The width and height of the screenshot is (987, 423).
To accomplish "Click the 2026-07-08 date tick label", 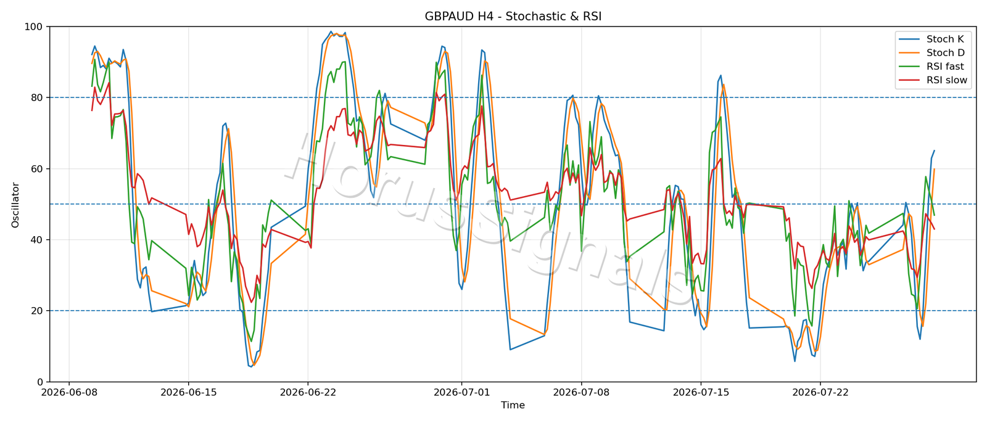I will [580, 392].
